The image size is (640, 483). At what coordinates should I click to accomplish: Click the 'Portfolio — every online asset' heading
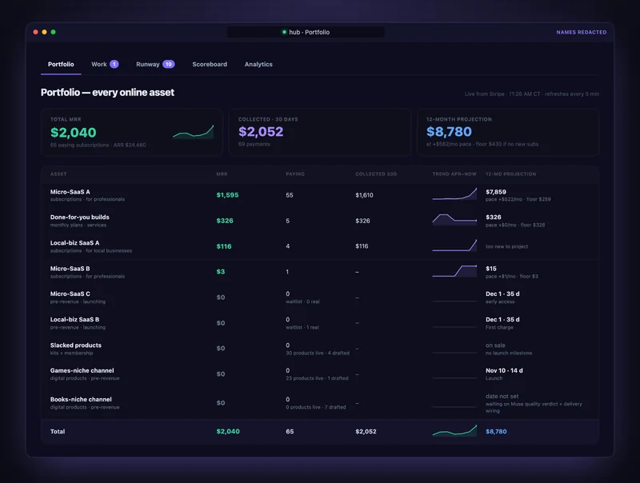point(107,93)
